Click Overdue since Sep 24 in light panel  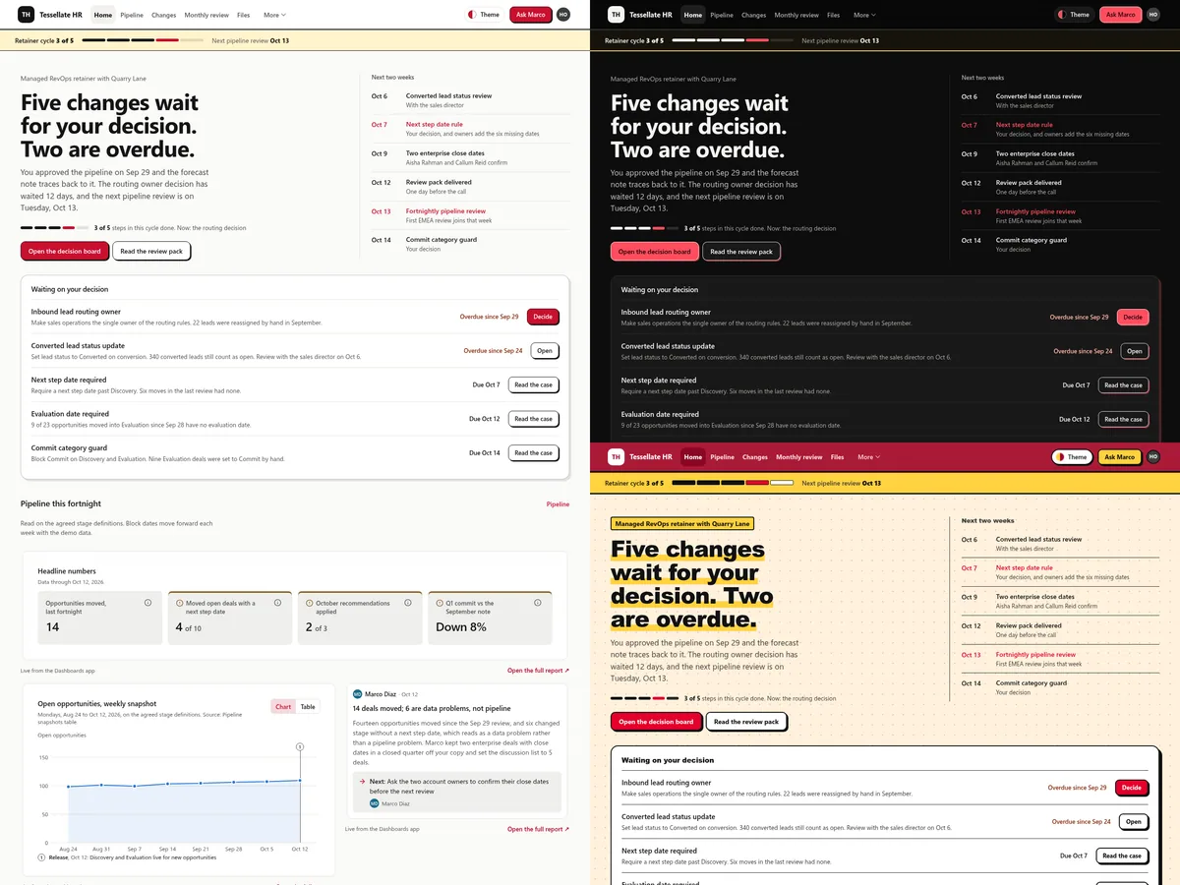point(494,351)
